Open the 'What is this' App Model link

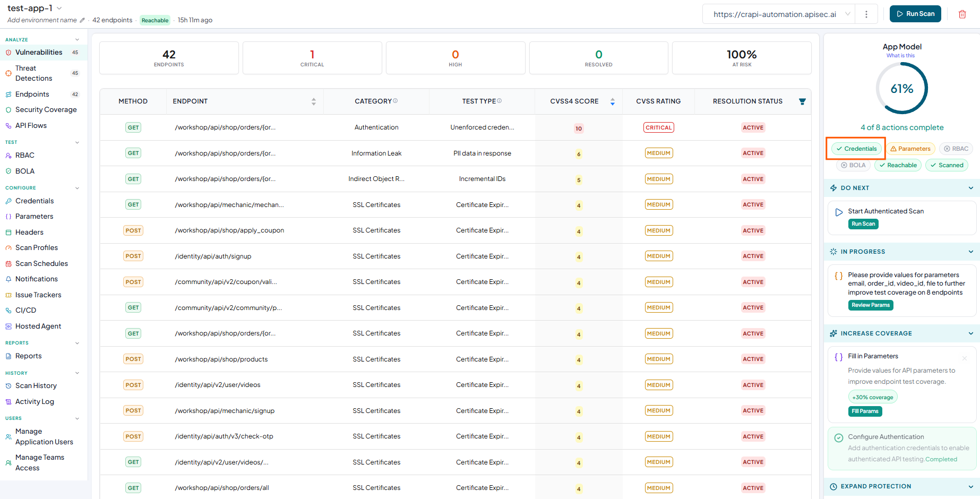[900, 56]
